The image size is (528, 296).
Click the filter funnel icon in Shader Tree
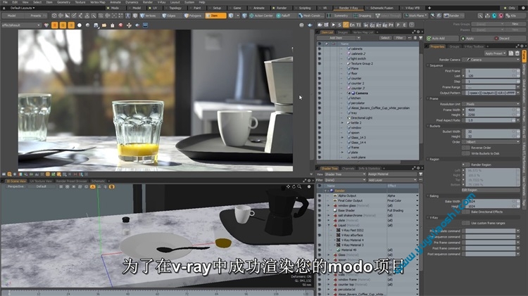coord(420,174)
